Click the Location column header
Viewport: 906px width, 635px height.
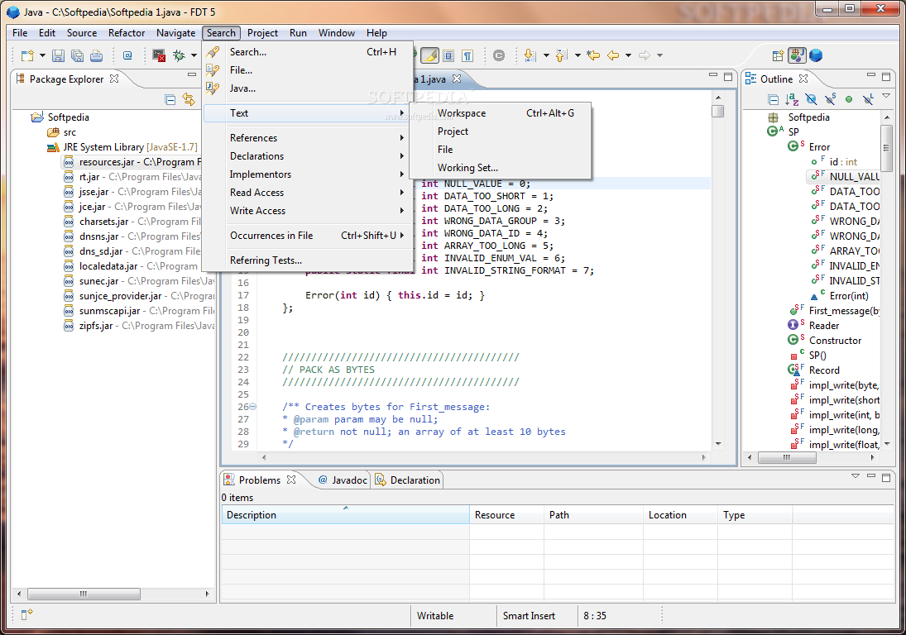(x=680, y=515)
